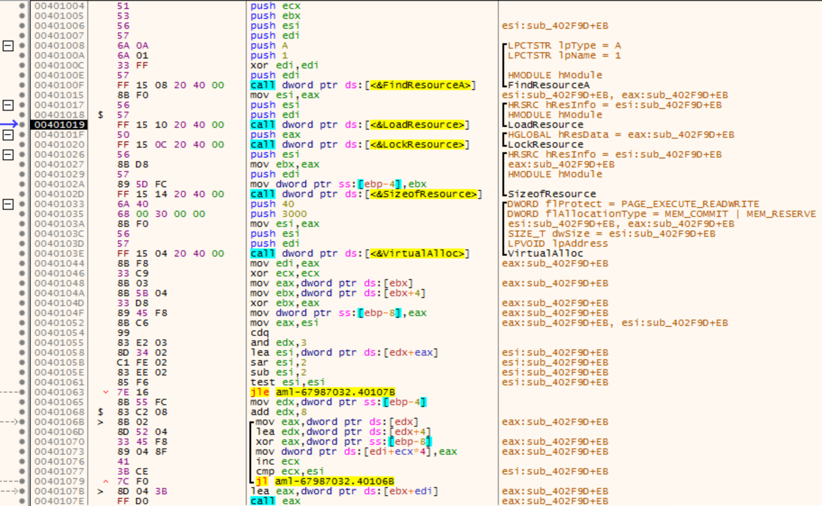Select the highlighted address 00401019
The width and height of the screenshot is (822, 506).
pos(59,125)
